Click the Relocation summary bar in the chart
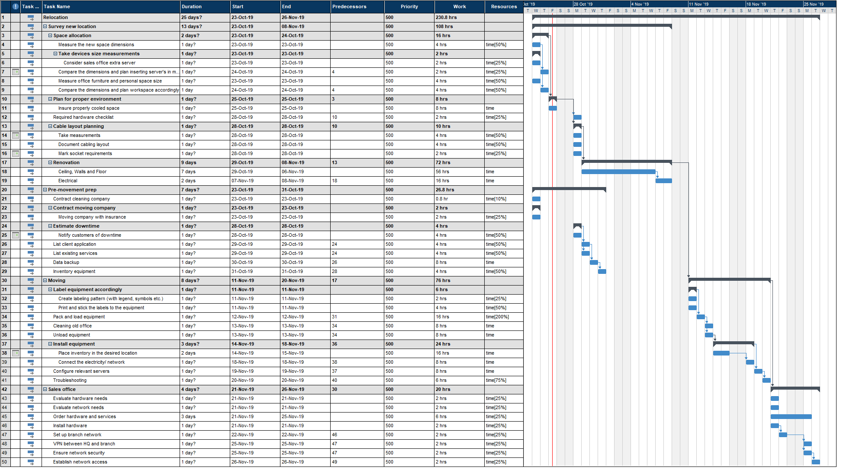 675,17
